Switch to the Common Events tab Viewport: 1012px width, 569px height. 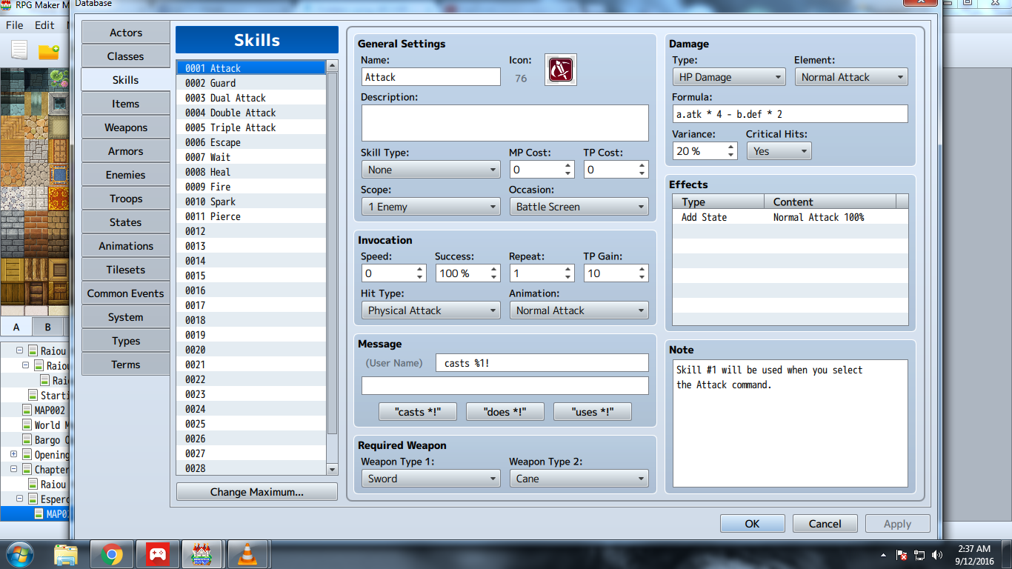click(126, 293)
